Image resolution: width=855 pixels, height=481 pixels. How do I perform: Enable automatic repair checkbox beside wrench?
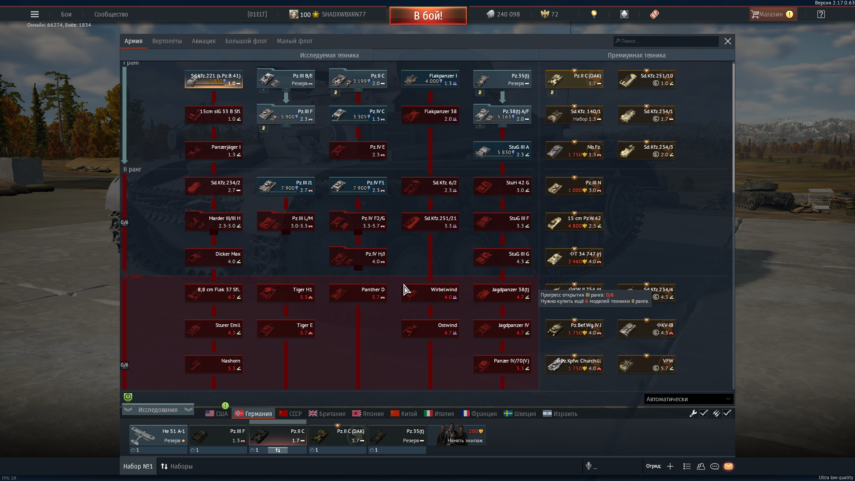[x=704, y=413]
